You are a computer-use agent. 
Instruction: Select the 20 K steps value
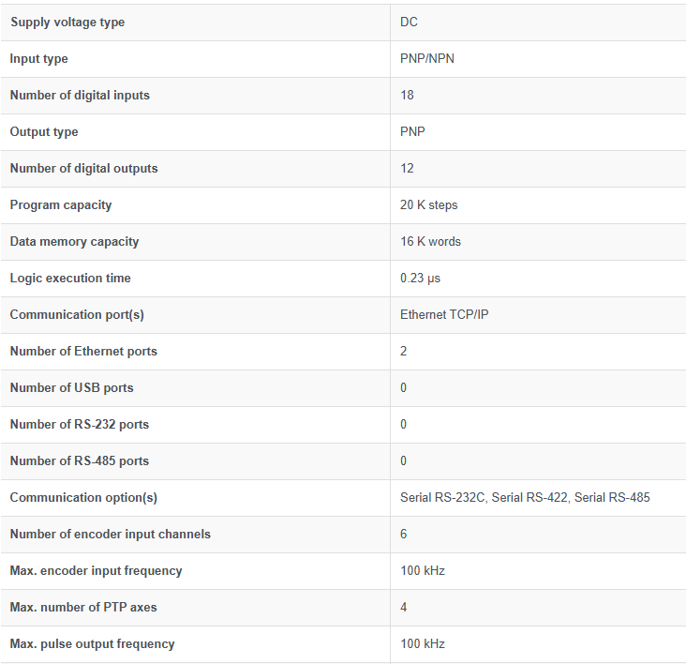pos(429,205)
